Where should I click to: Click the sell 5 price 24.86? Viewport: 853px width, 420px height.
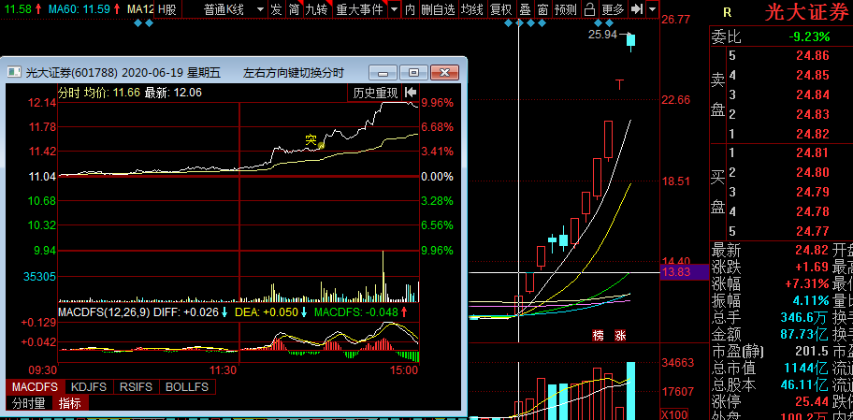813,55
